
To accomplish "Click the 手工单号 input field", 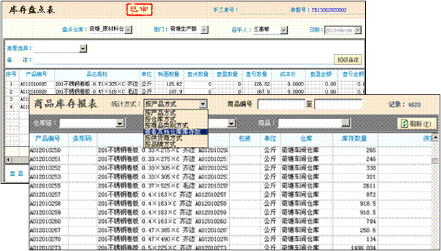I will (x=263, y=10).
